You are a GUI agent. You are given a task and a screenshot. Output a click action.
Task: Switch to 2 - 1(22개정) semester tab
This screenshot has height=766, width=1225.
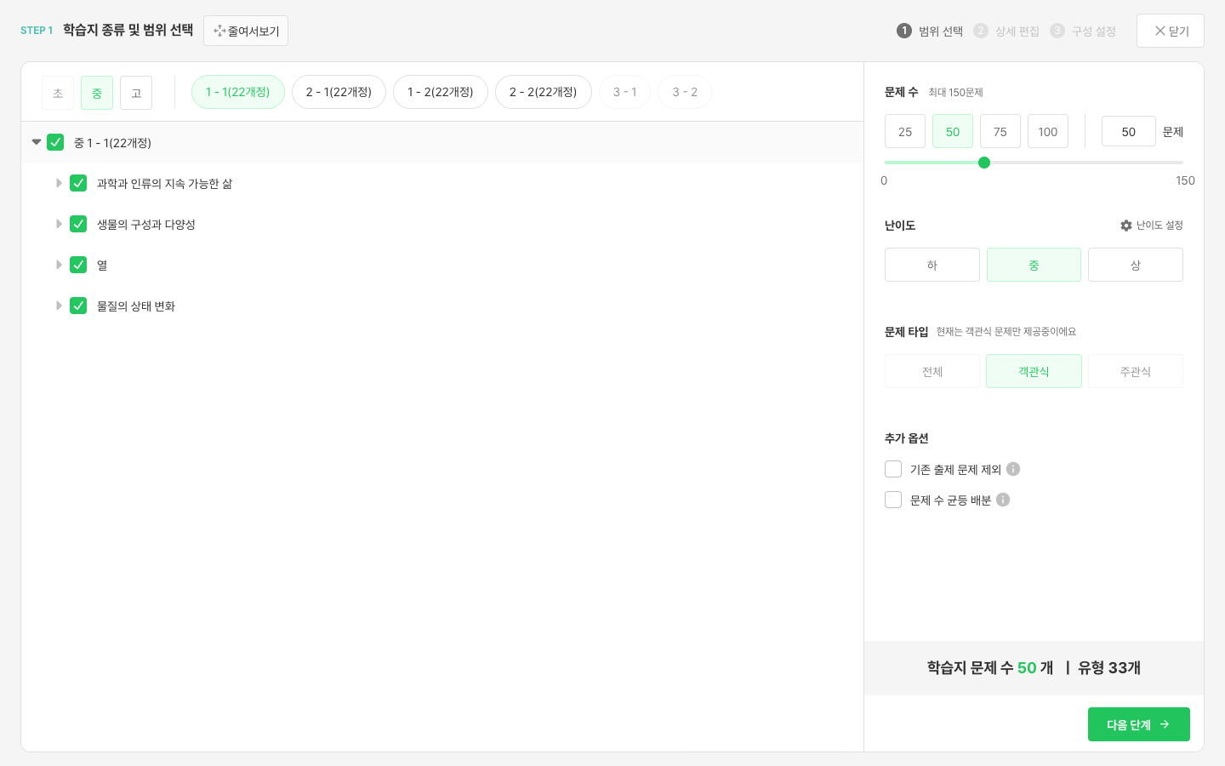[339, 92]
